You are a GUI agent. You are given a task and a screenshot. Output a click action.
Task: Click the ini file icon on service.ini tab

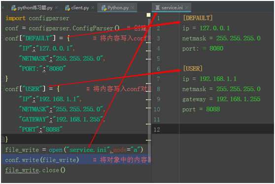158,7
